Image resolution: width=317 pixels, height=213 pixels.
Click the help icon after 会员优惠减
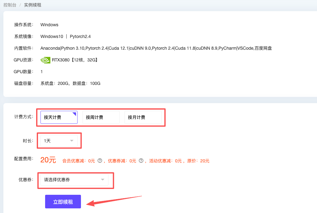point(100,161)
